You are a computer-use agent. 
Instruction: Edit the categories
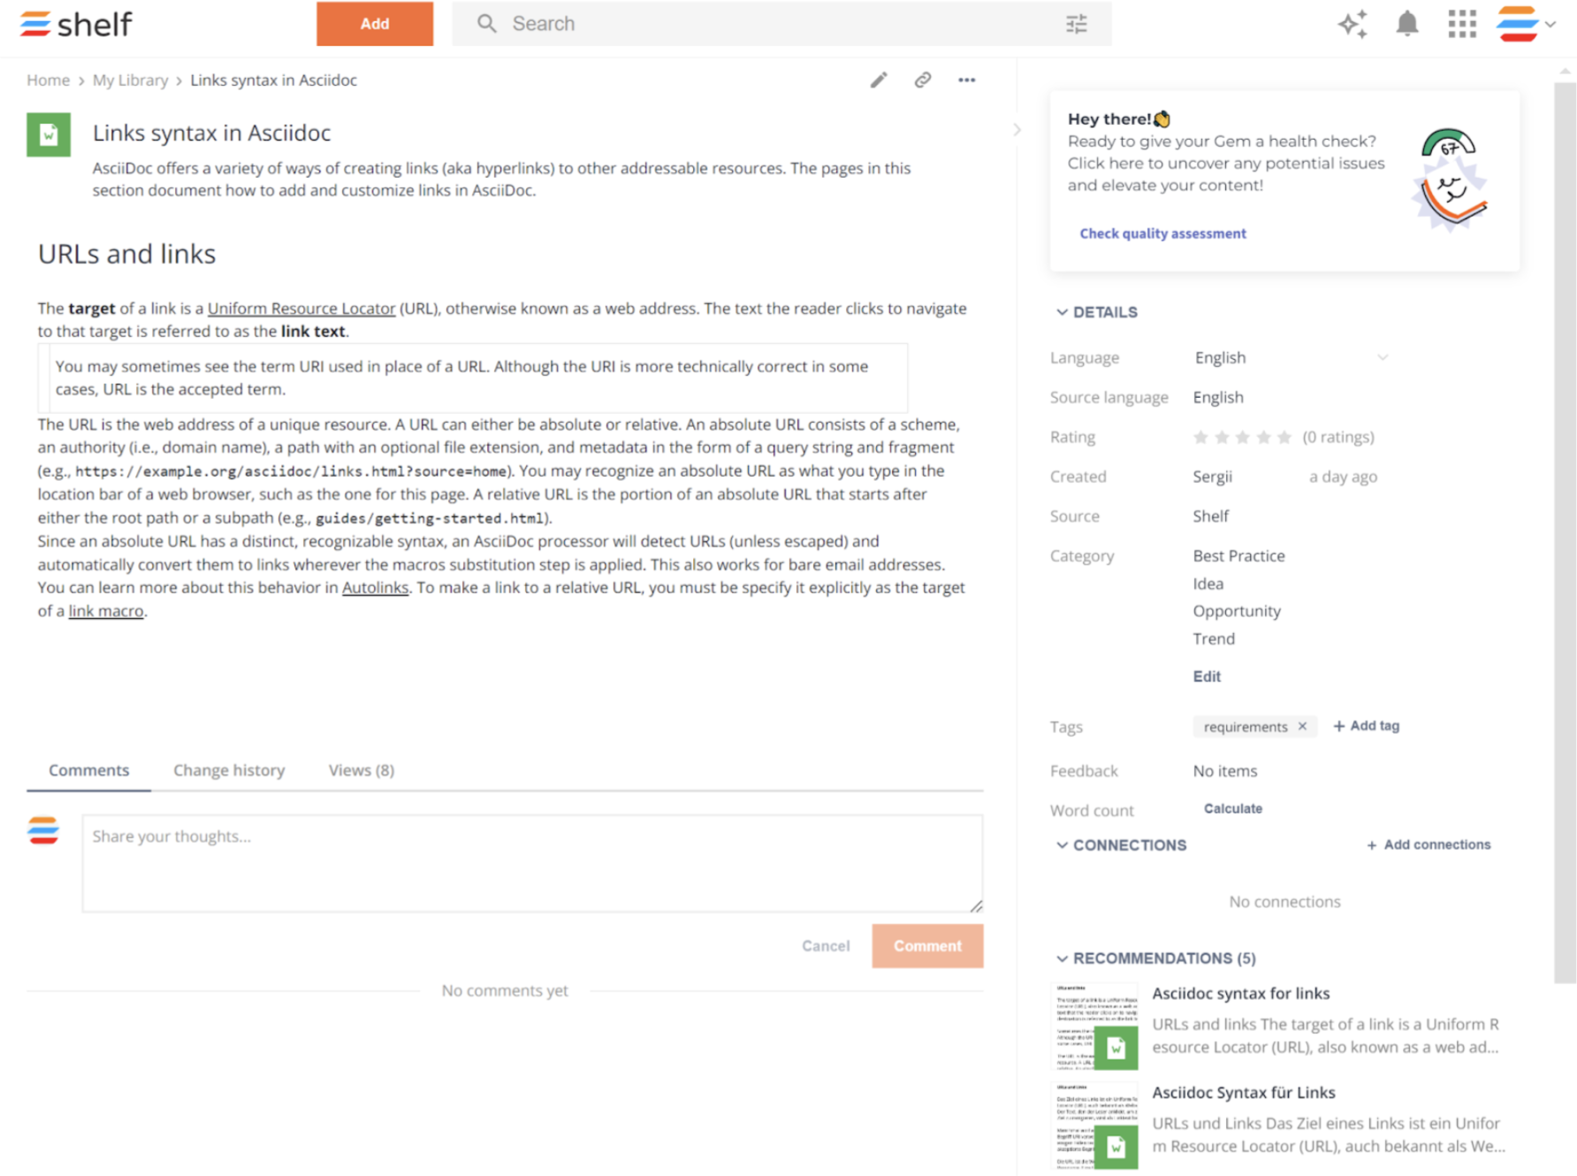1207,676
